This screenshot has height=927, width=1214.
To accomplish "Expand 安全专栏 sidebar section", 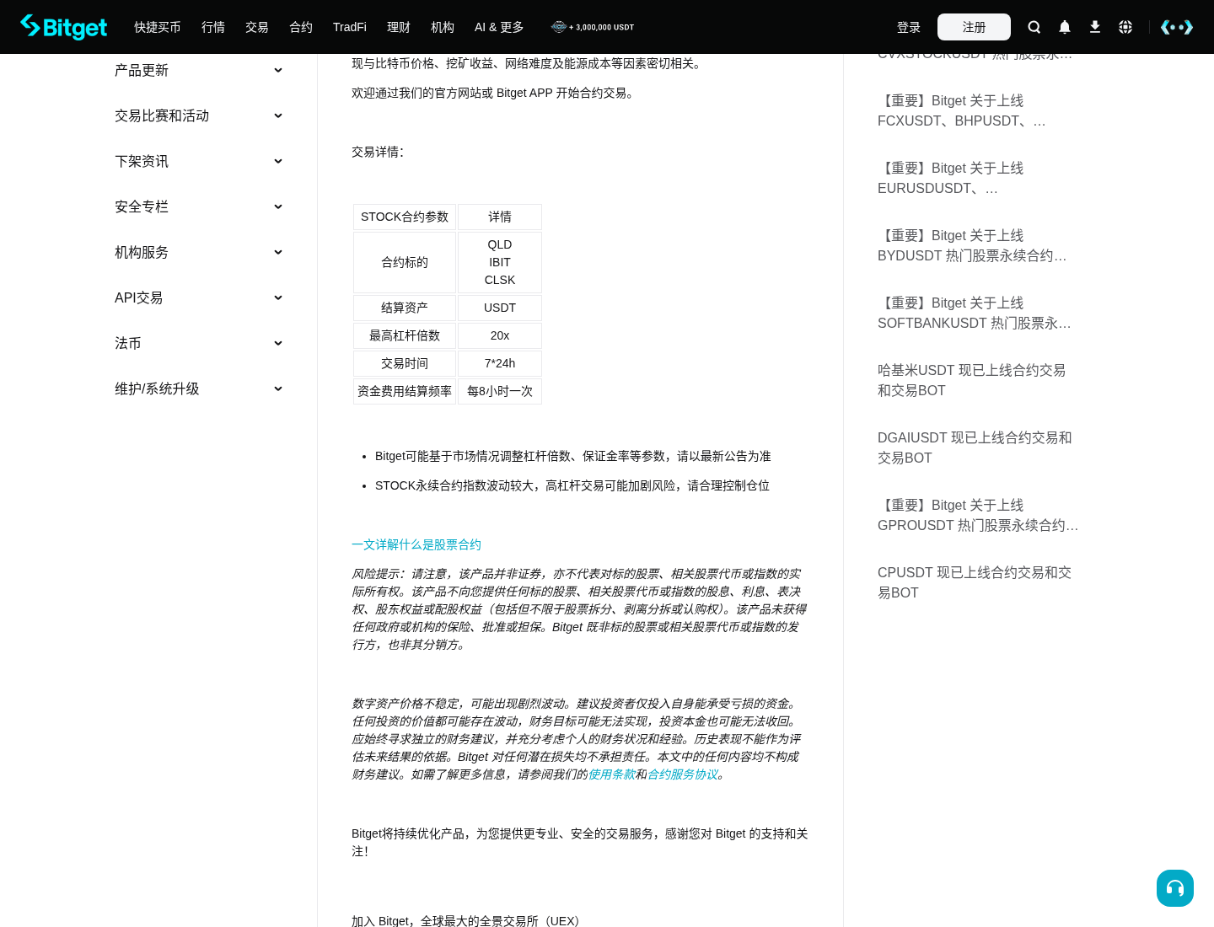I will [199, 206].
